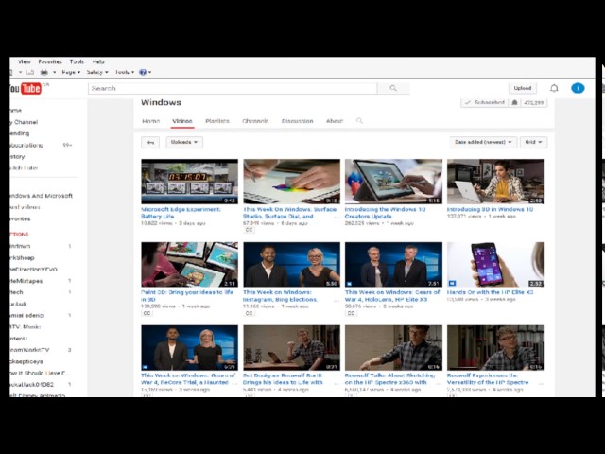This screenshot has width=605, height=454.
Task: Open Paint 3D: Bring your ideas to life link
Action: [x=187, y=296]
